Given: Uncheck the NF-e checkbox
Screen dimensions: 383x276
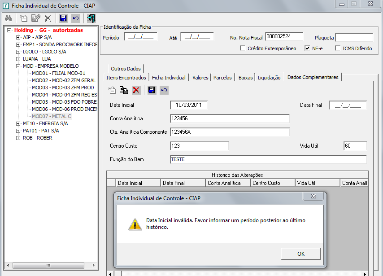Looking at the screenshot, I should tap(307, 48).
